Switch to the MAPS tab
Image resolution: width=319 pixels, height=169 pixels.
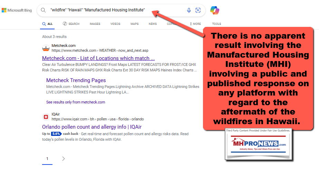coord(135,24)
